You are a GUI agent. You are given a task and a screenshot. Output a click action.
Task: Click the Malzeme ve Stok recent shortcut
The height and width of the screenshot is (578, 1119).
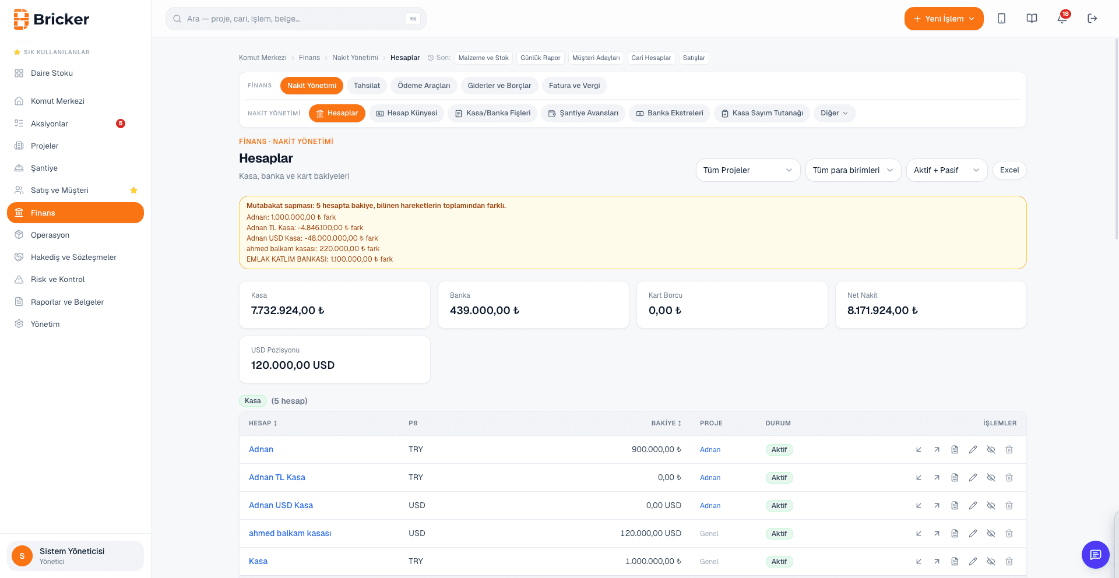coord(483,58)
